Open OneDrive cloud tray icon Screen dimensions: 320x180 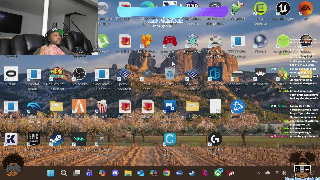click(x=268, y=173)
